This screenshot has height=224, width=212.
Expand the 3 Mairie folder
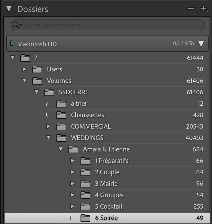pos(73,183)
